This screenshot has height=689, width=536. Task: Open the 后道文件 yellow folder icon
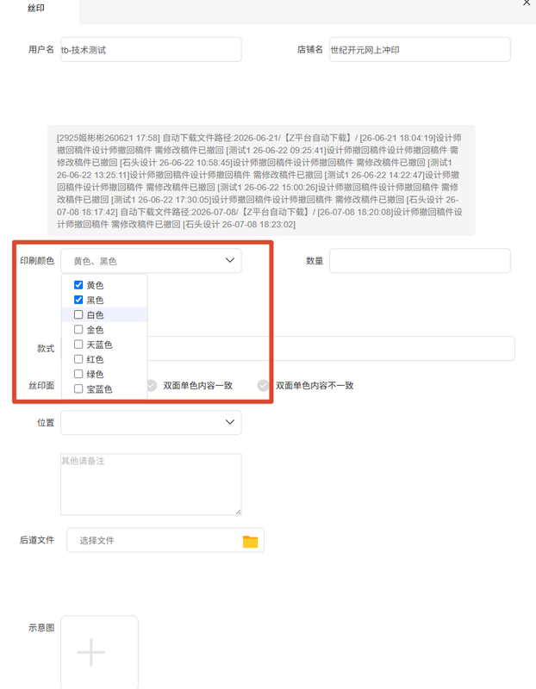(250, 542)
